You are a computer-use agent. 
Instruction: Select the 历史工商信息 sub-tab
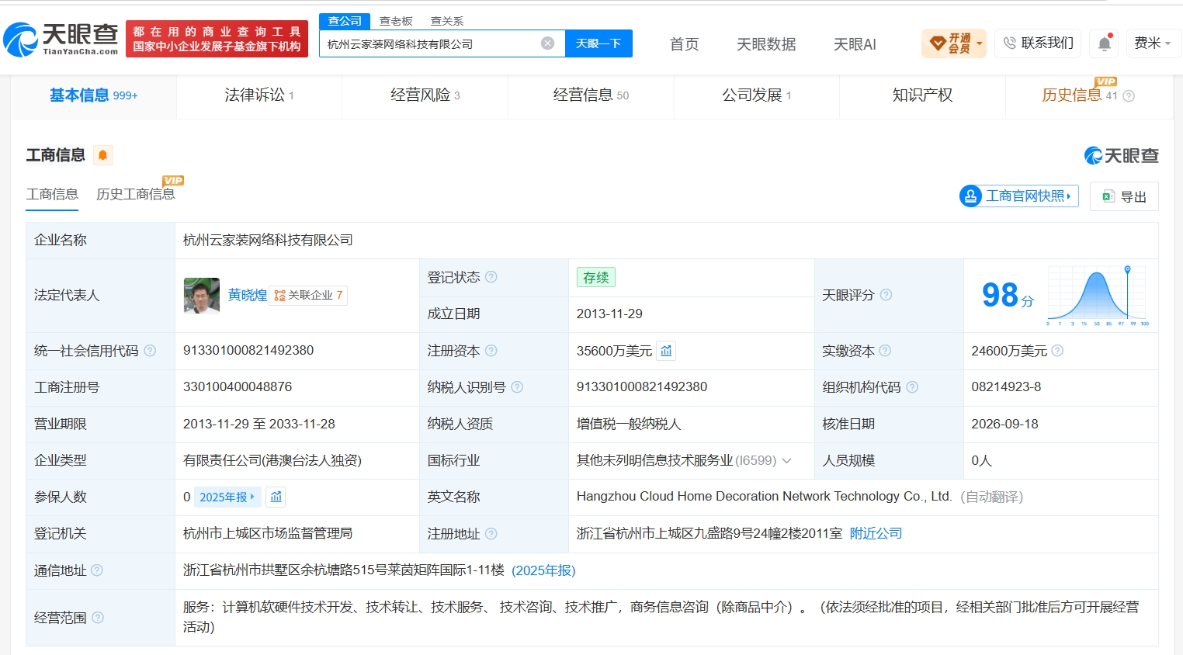[136, 194]
